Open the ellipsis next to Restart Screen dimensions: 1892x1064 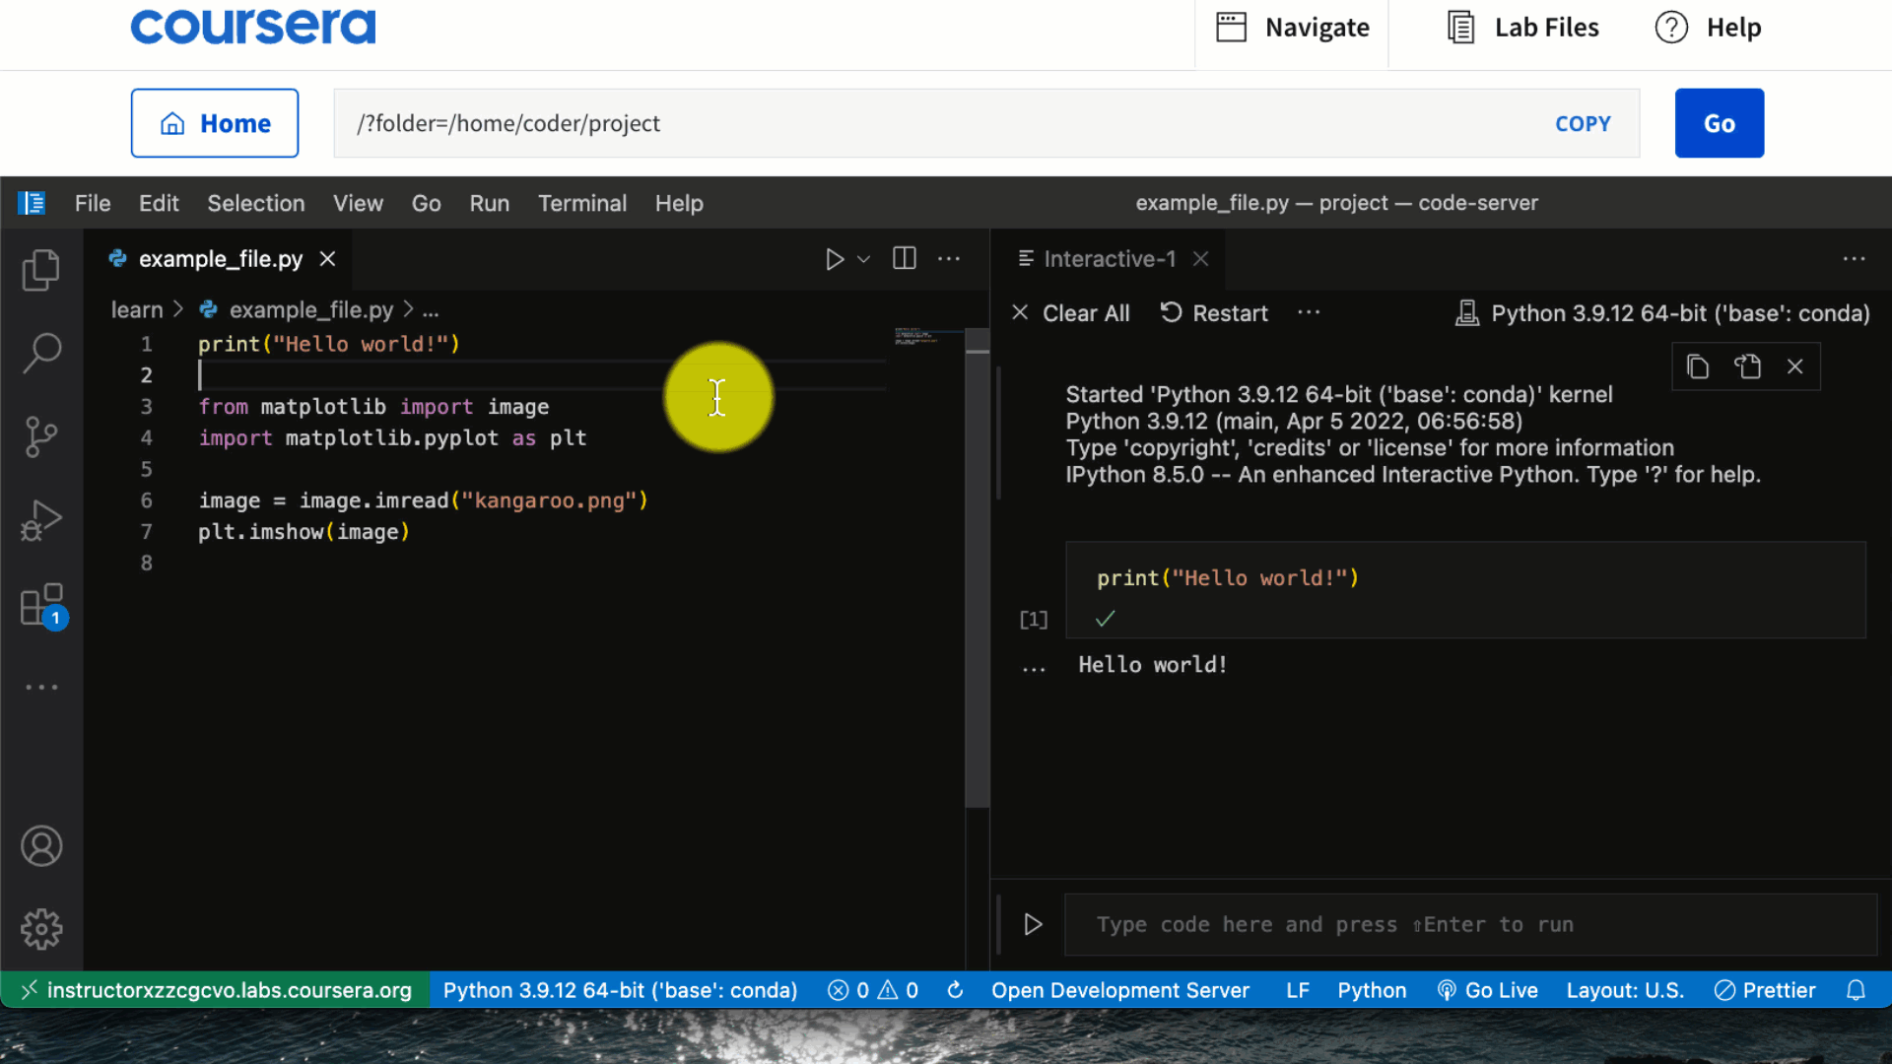[x=1309, y=312]
